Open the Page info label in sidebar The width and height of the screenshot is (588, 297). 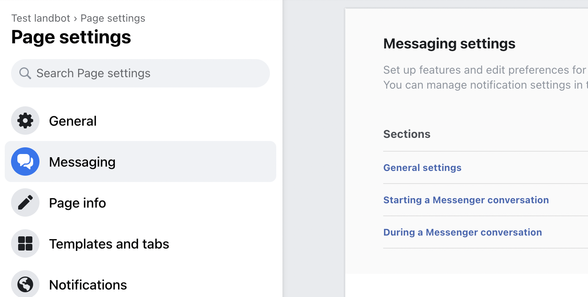[x=77, y=203]
